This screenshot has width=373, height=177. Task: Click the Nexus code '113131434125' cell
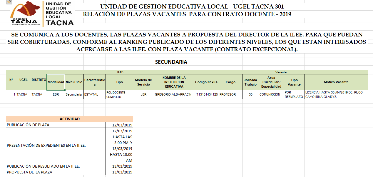click(x=206, y=95)
